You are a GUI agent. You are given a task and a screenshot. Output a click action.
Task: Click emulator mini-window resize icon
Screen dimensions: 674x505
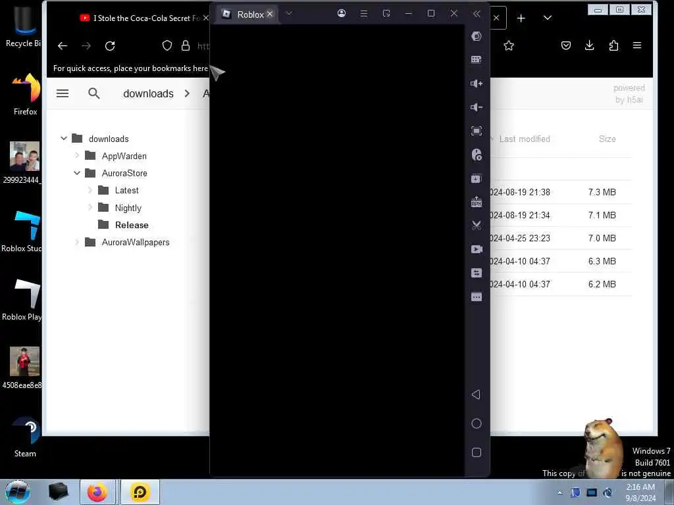tap(386, 14)
